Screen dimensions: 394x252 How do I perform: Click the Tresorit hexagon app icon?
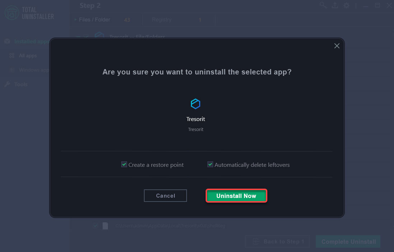196,104
